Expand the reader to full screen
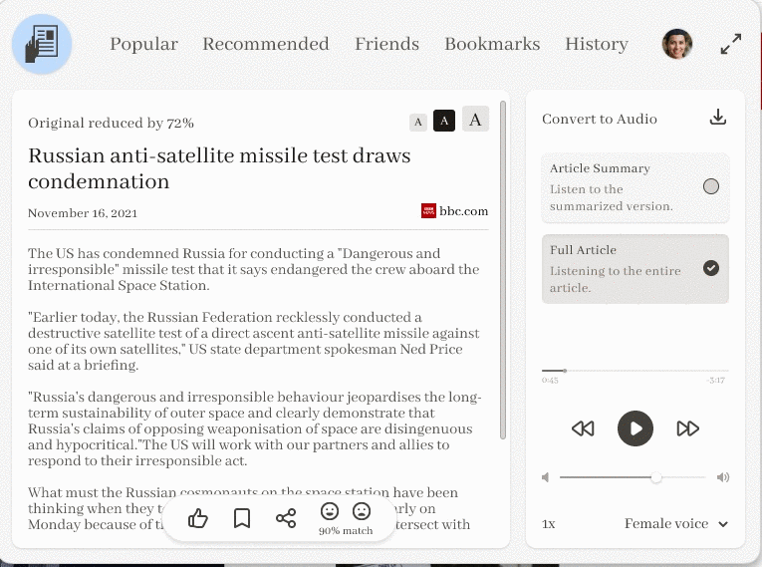Image resolution: width=762 pixels, height=567 pixels. tap(731, 44)
